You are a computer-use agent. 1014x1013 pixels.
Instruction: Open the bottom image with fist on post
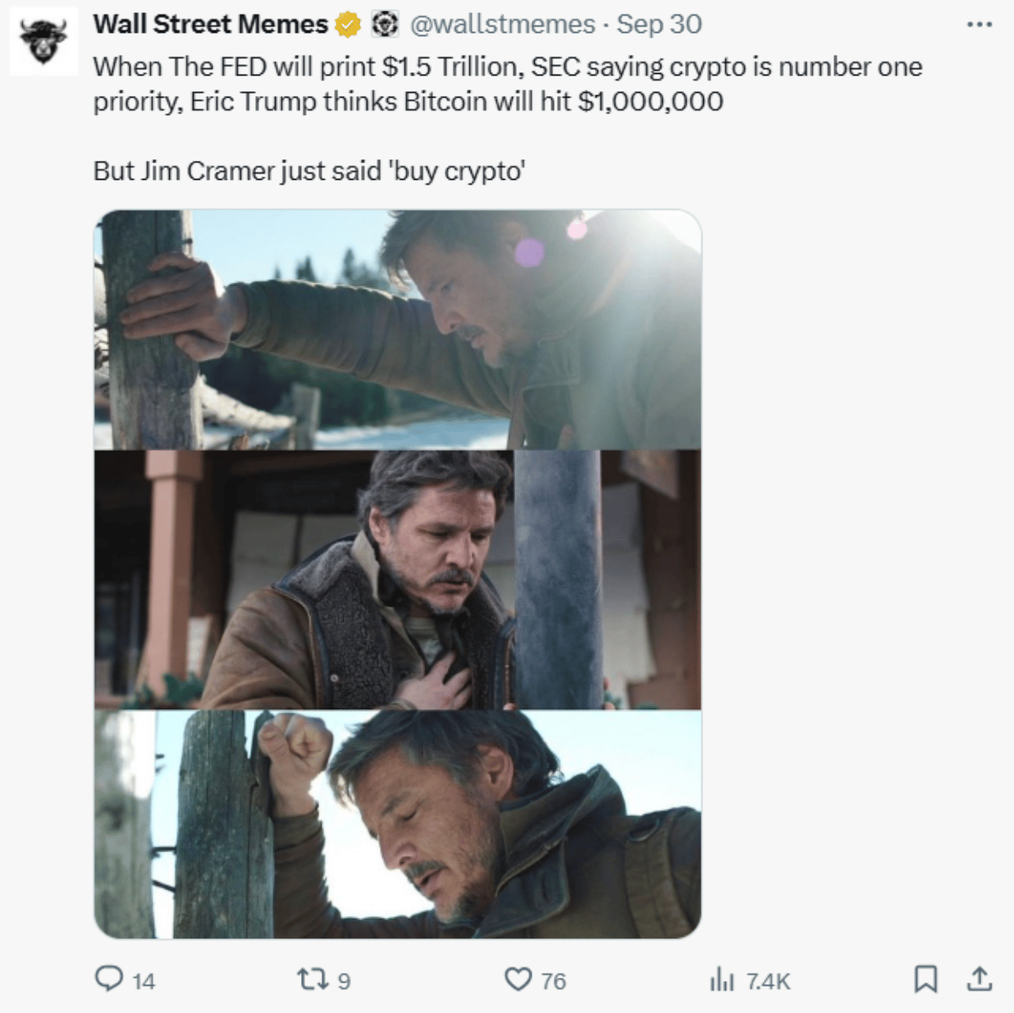pos(398,824)
